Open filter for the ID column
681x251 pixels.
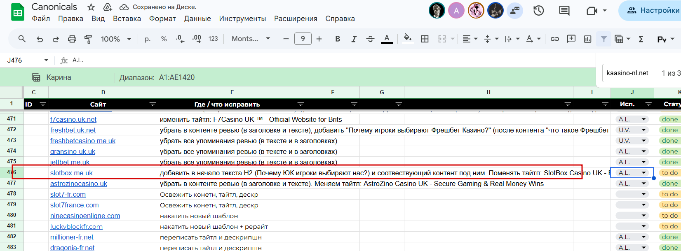[43, 105]
